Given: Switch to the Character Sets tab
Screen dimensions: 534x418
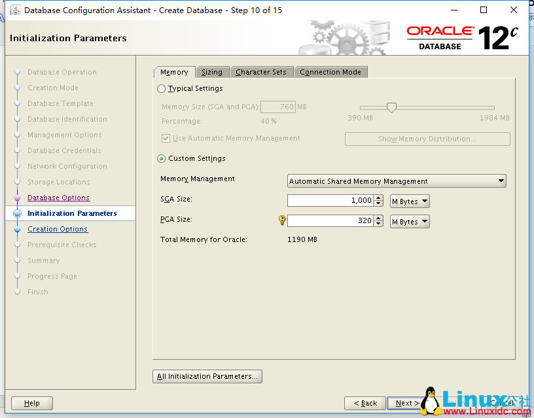Looking at the screenshot, I should pos(262,72).
